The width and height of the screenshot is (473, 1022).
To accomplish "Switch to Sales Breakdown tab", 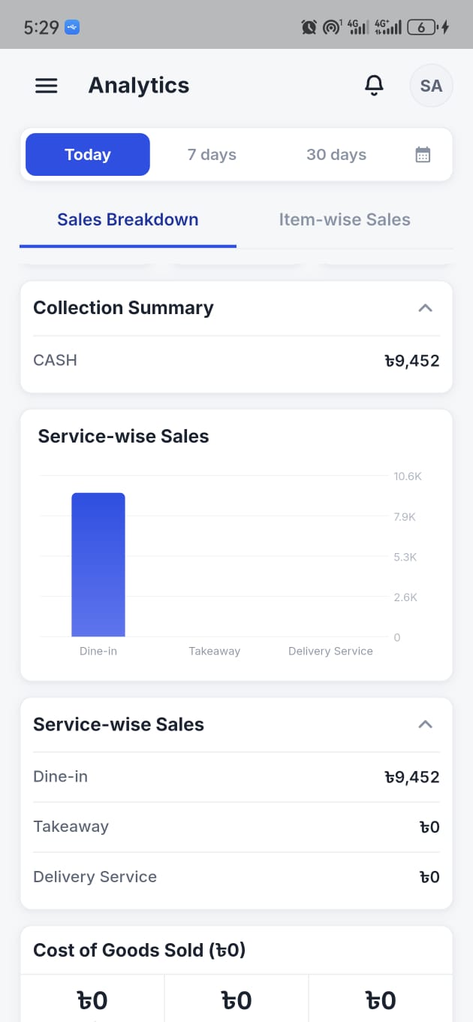I will 128,219.
